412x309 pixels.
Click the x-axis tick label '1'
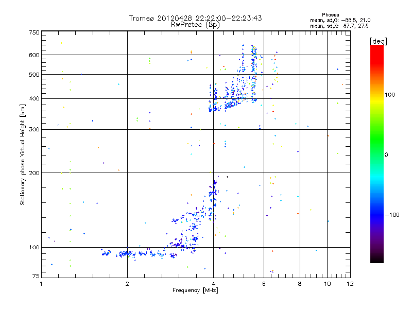[41, 284]
